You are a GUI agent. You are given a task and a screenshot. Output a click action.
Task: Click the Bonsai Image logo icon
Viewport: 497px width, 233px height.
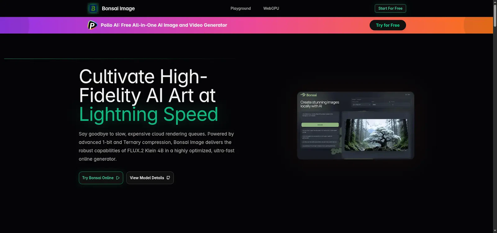click(93, 8)
